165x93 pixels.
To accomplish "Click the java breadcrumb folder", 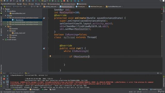I will 38,4.
